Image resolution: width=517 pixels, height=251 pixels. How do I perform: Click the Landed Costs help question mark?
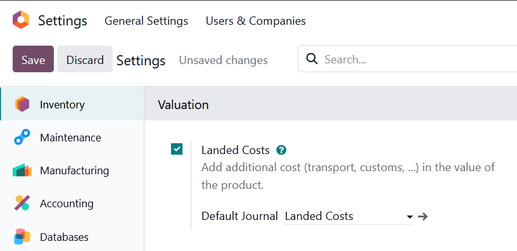click(281, 150)
